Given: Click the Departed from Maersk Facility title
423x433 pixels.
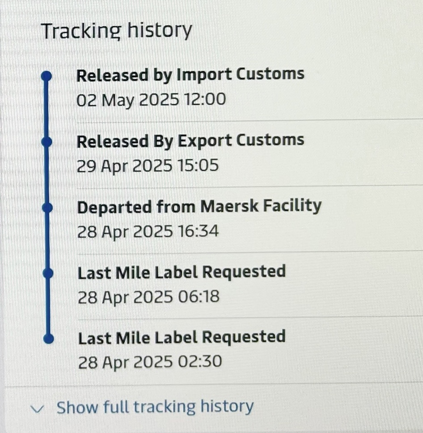Looking at the screenshot, I should pos(199,207).
